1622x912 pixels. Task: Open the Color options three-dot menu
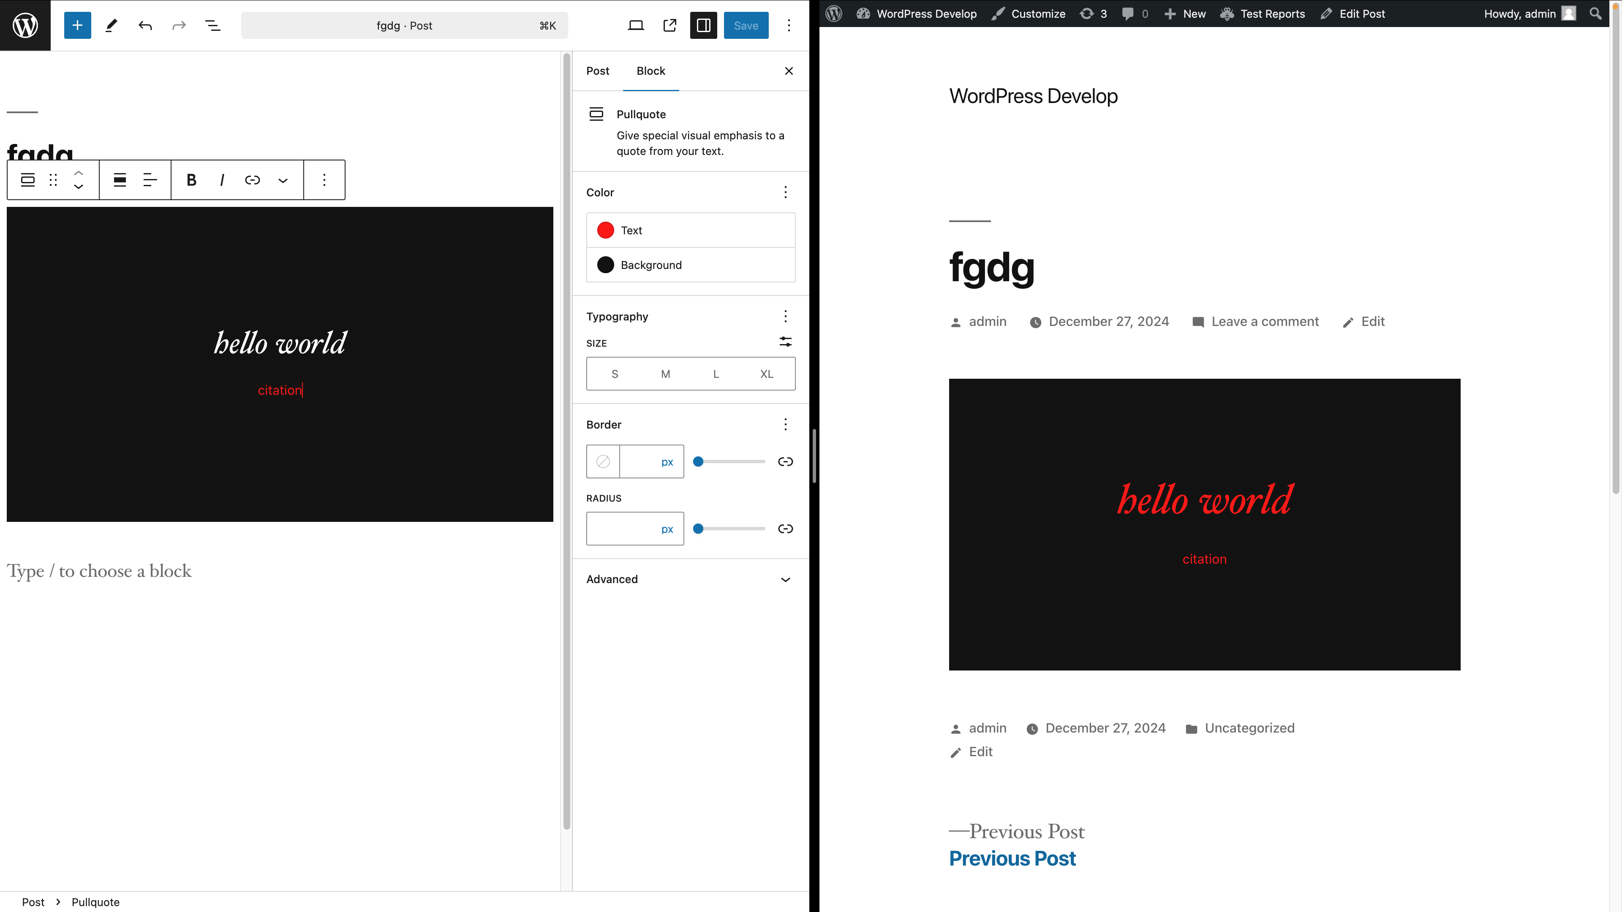[x=785, y=192]
